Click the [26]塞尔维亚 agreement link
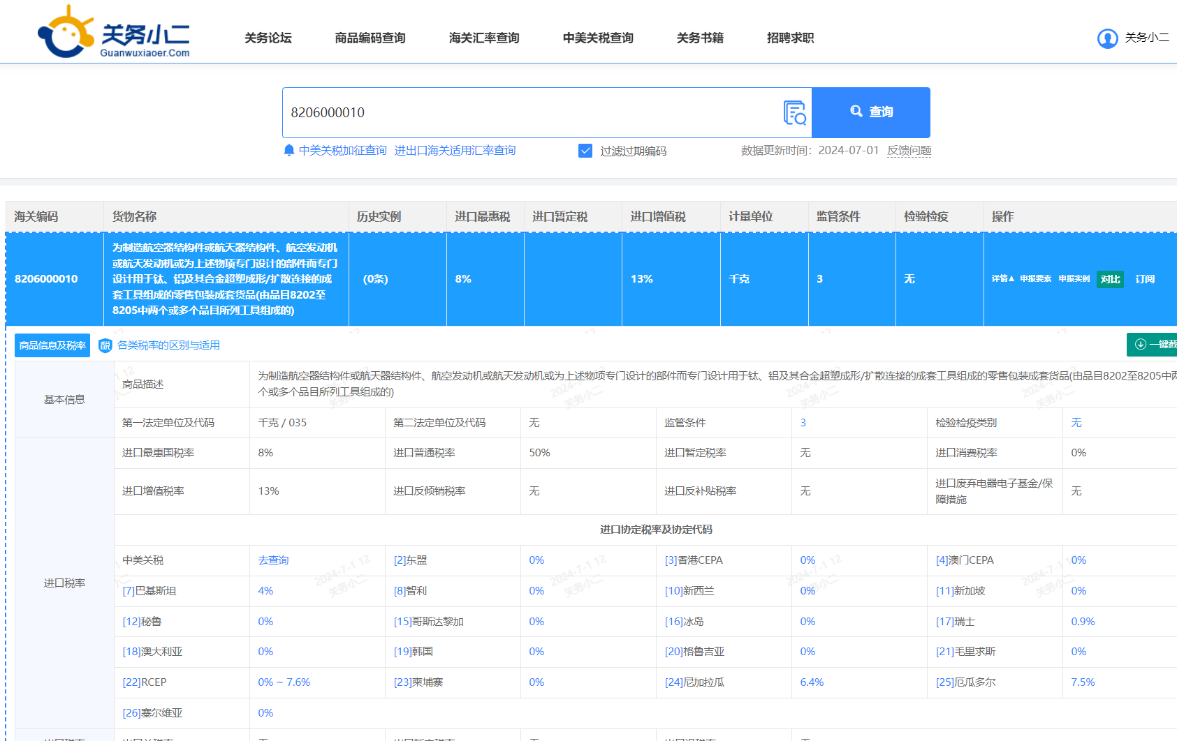This screenshot has width=1177, height=741. point(152,713)
